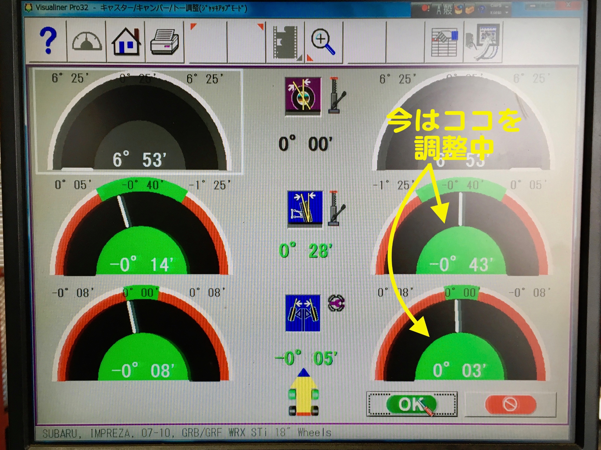Viewport: 601px width, 450px height.
Task: Click the blue question mark help icon
Action: coord(48,41)
